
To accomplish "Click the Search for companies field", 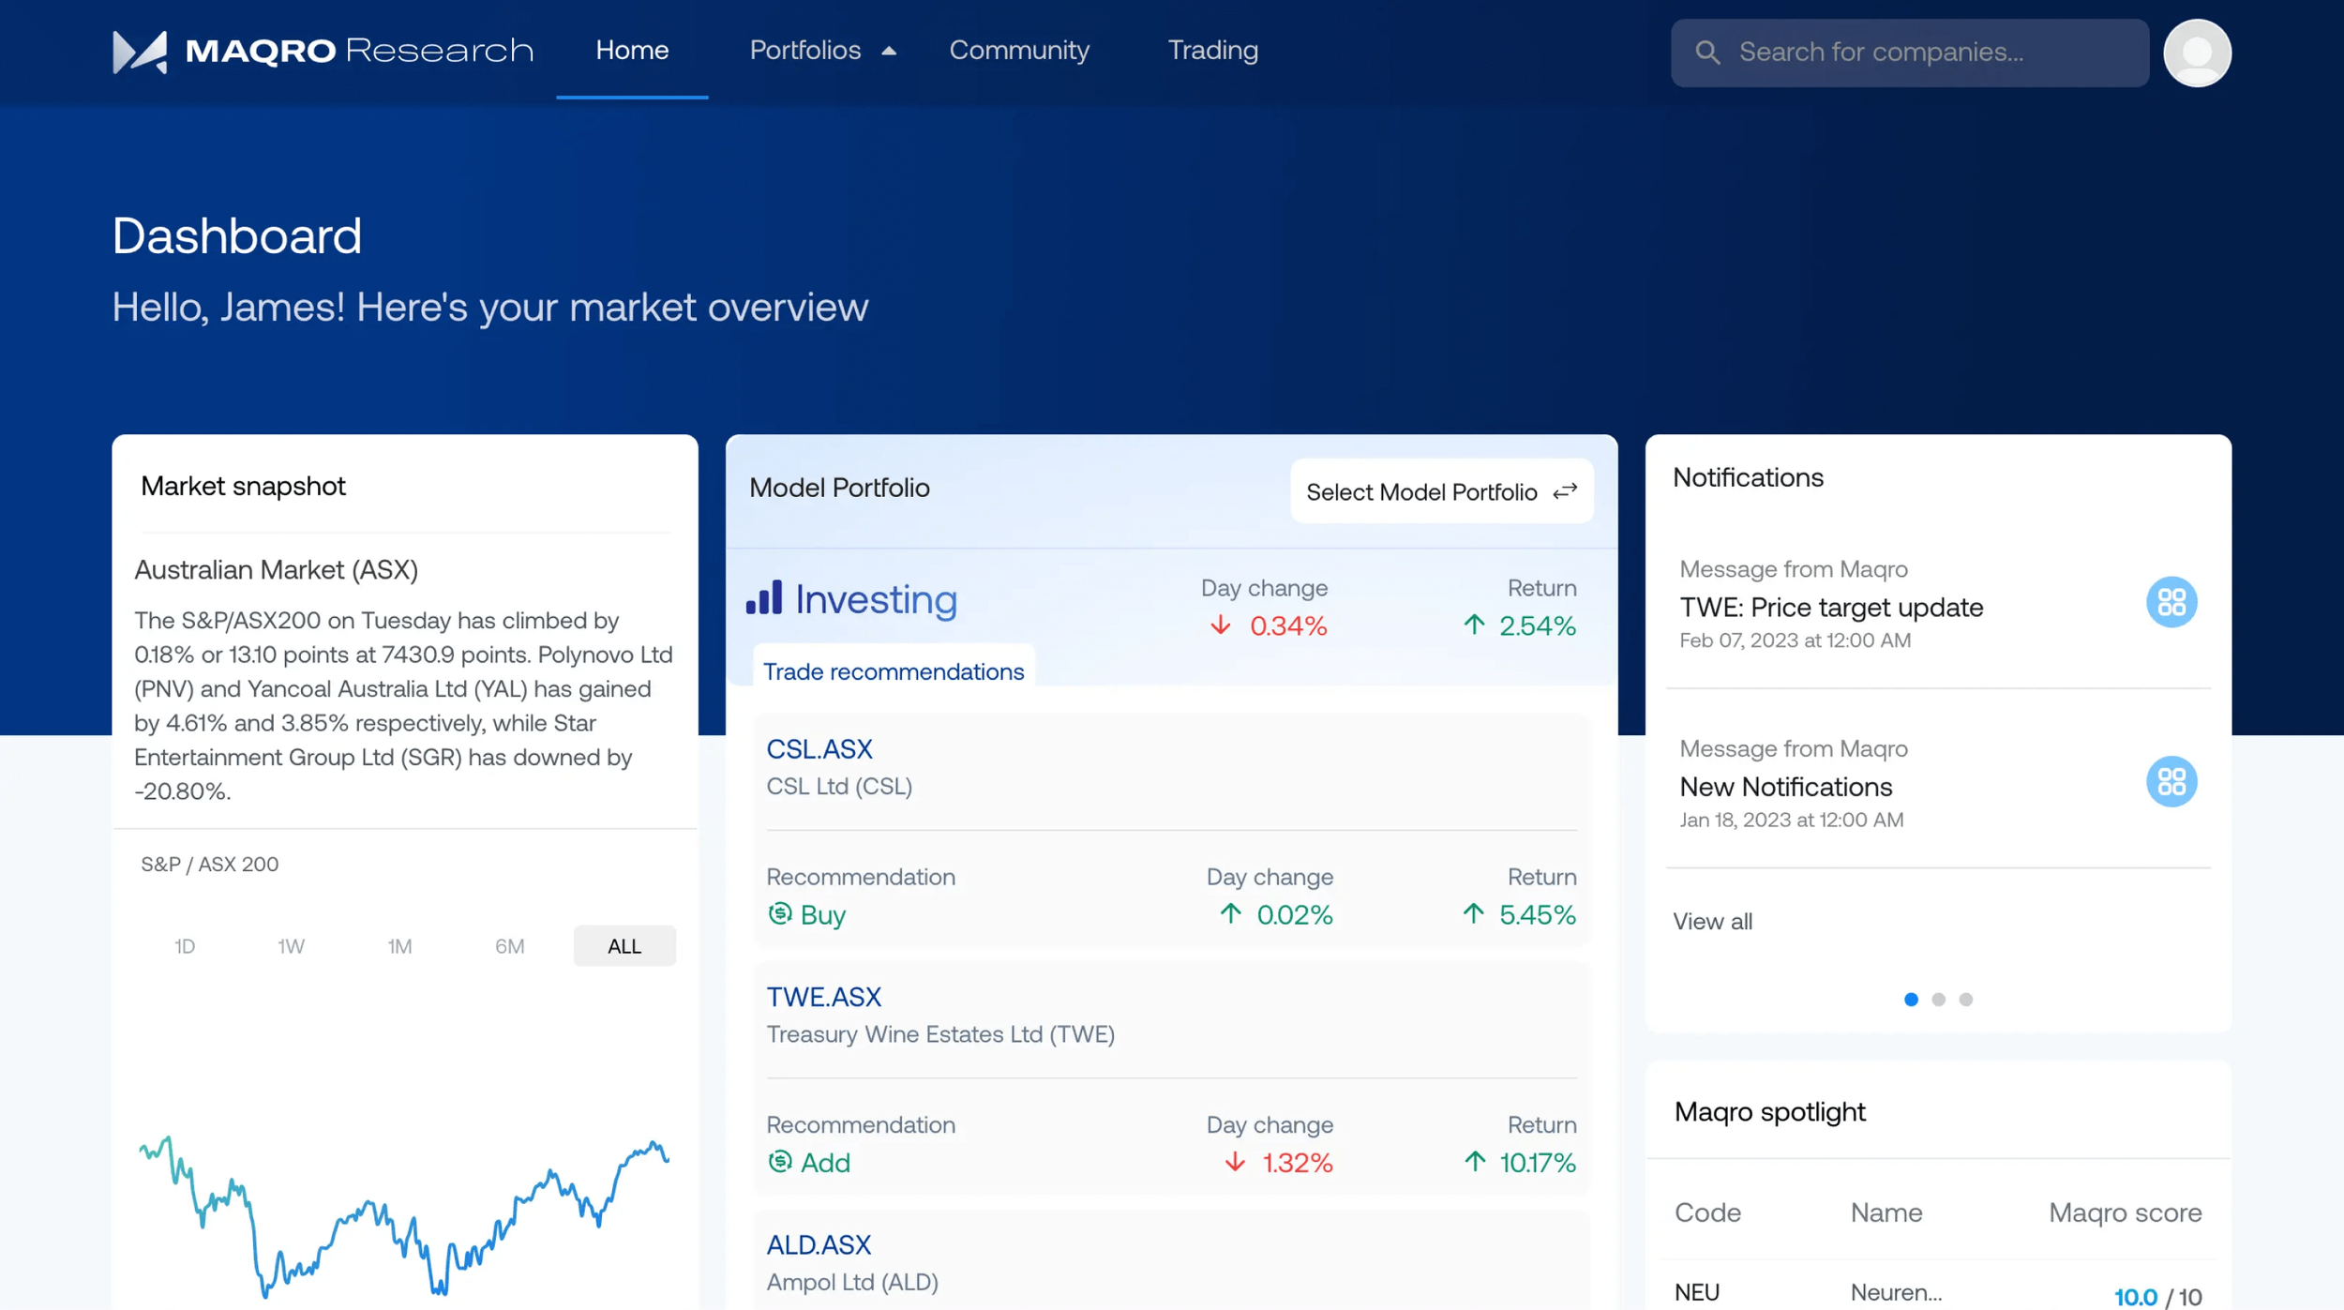I will click(1909, 53).
